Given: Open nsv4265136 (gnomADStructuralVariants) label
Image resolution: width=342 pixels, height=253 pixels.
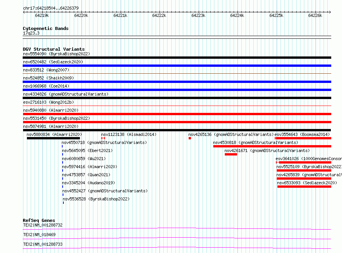Looking at the screenshot, I should [x=231, y=134].
